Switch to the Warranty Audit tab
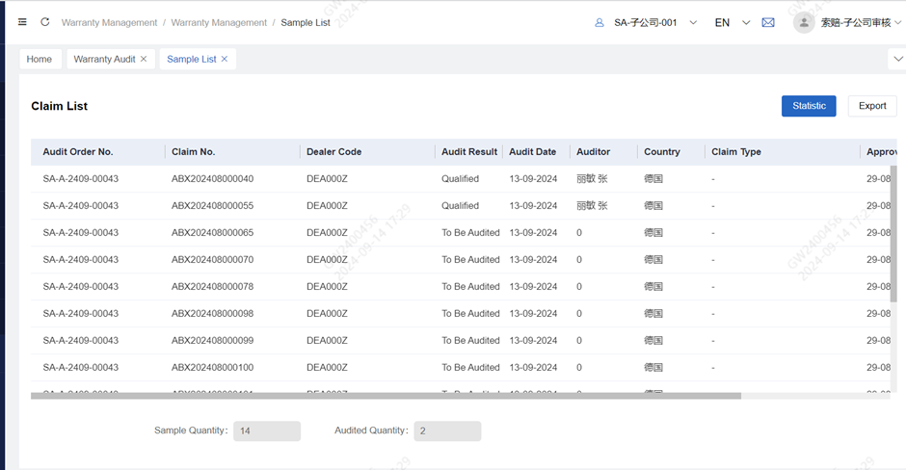 click(x=105, y=59)
